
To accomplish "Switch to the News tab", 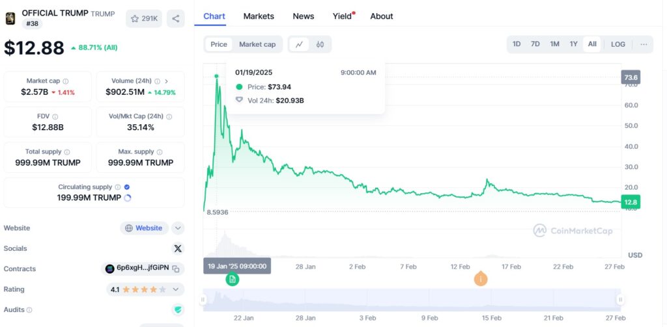I will click(304, 16).
